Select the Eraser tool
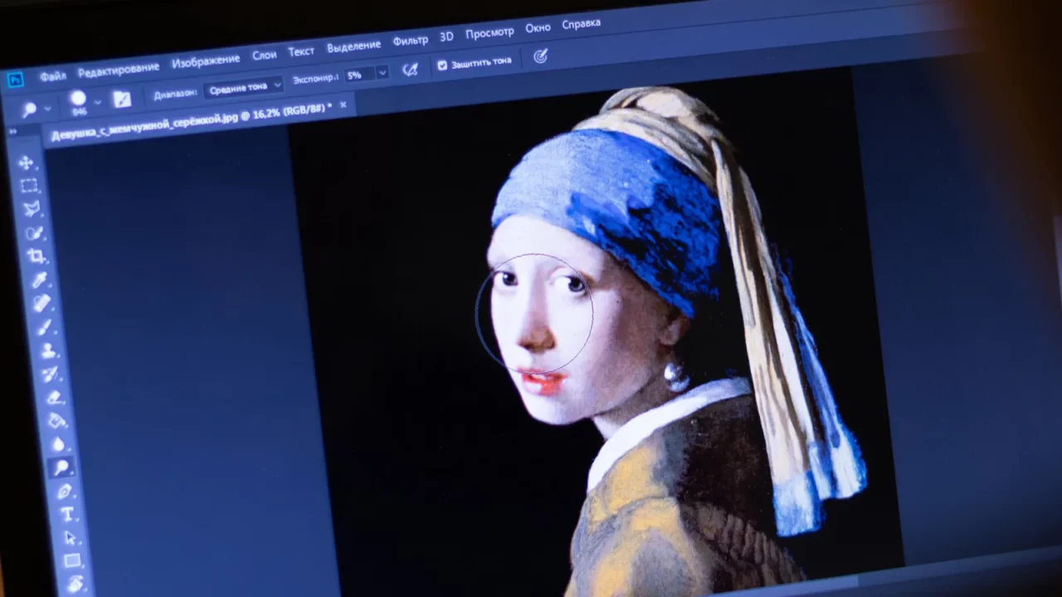1062x597 pixels. click(x=54, y=398)
